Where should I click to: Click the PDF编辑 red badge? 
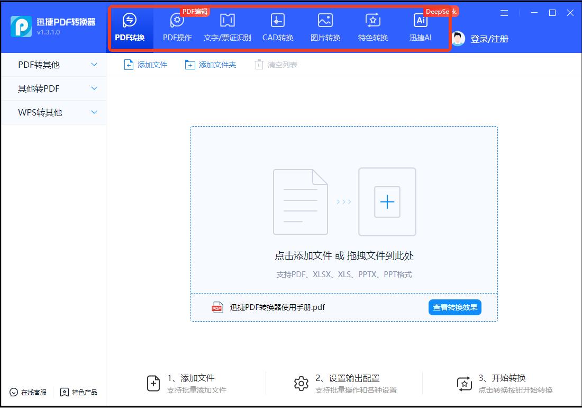click(195, 12)
